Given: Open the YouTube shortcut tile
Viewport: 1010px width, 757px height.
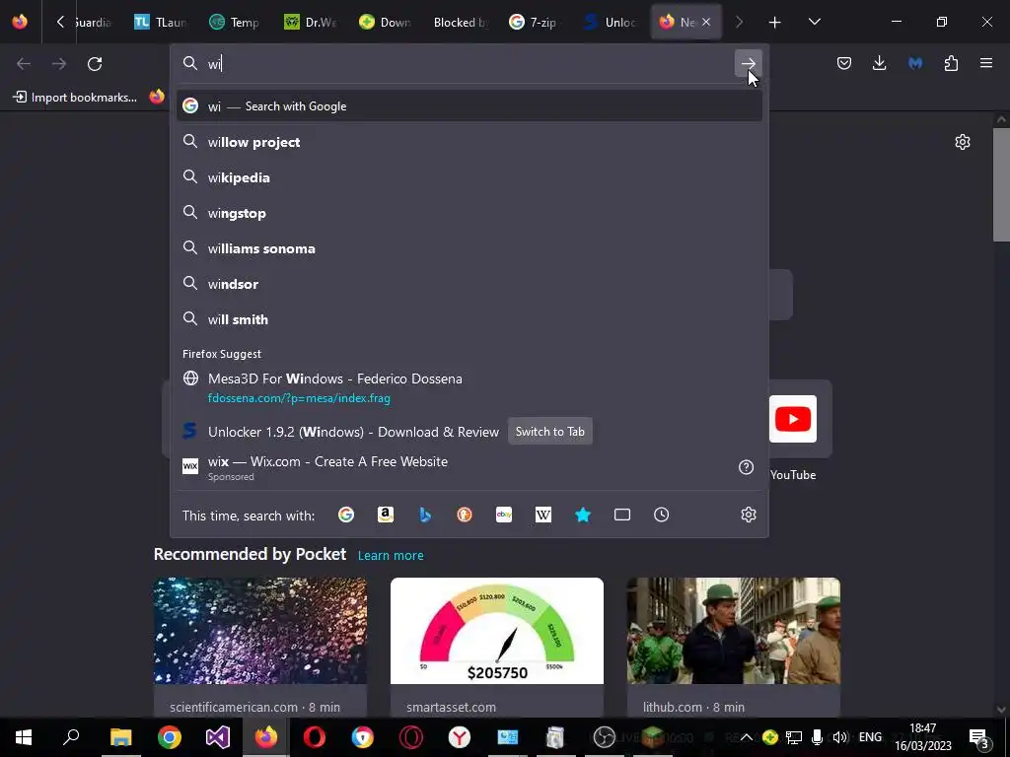Looking at the screenshot, I should [793, 419].
